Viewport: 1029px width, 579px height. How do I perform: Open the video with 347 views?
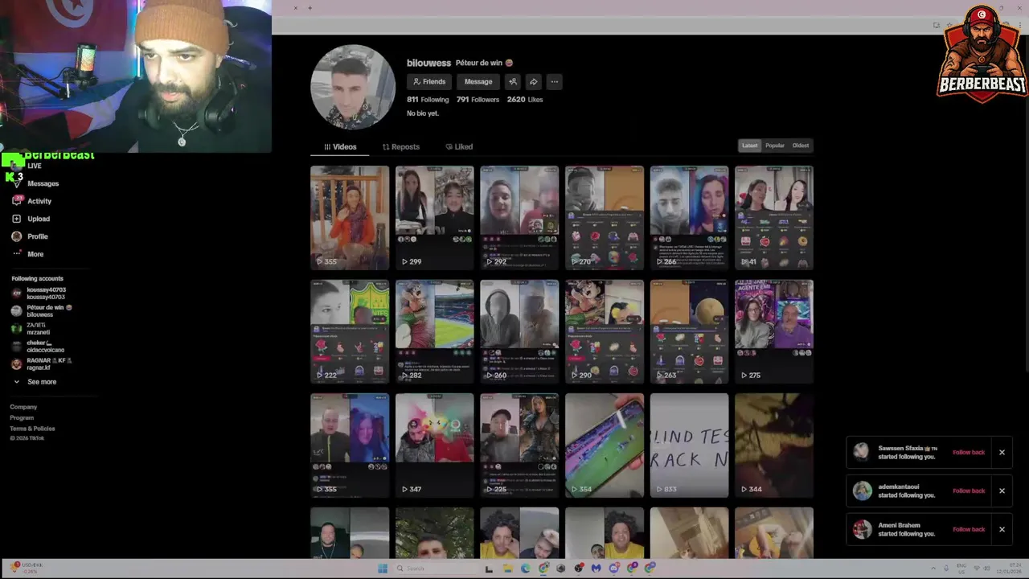click(x=435, y=446)
